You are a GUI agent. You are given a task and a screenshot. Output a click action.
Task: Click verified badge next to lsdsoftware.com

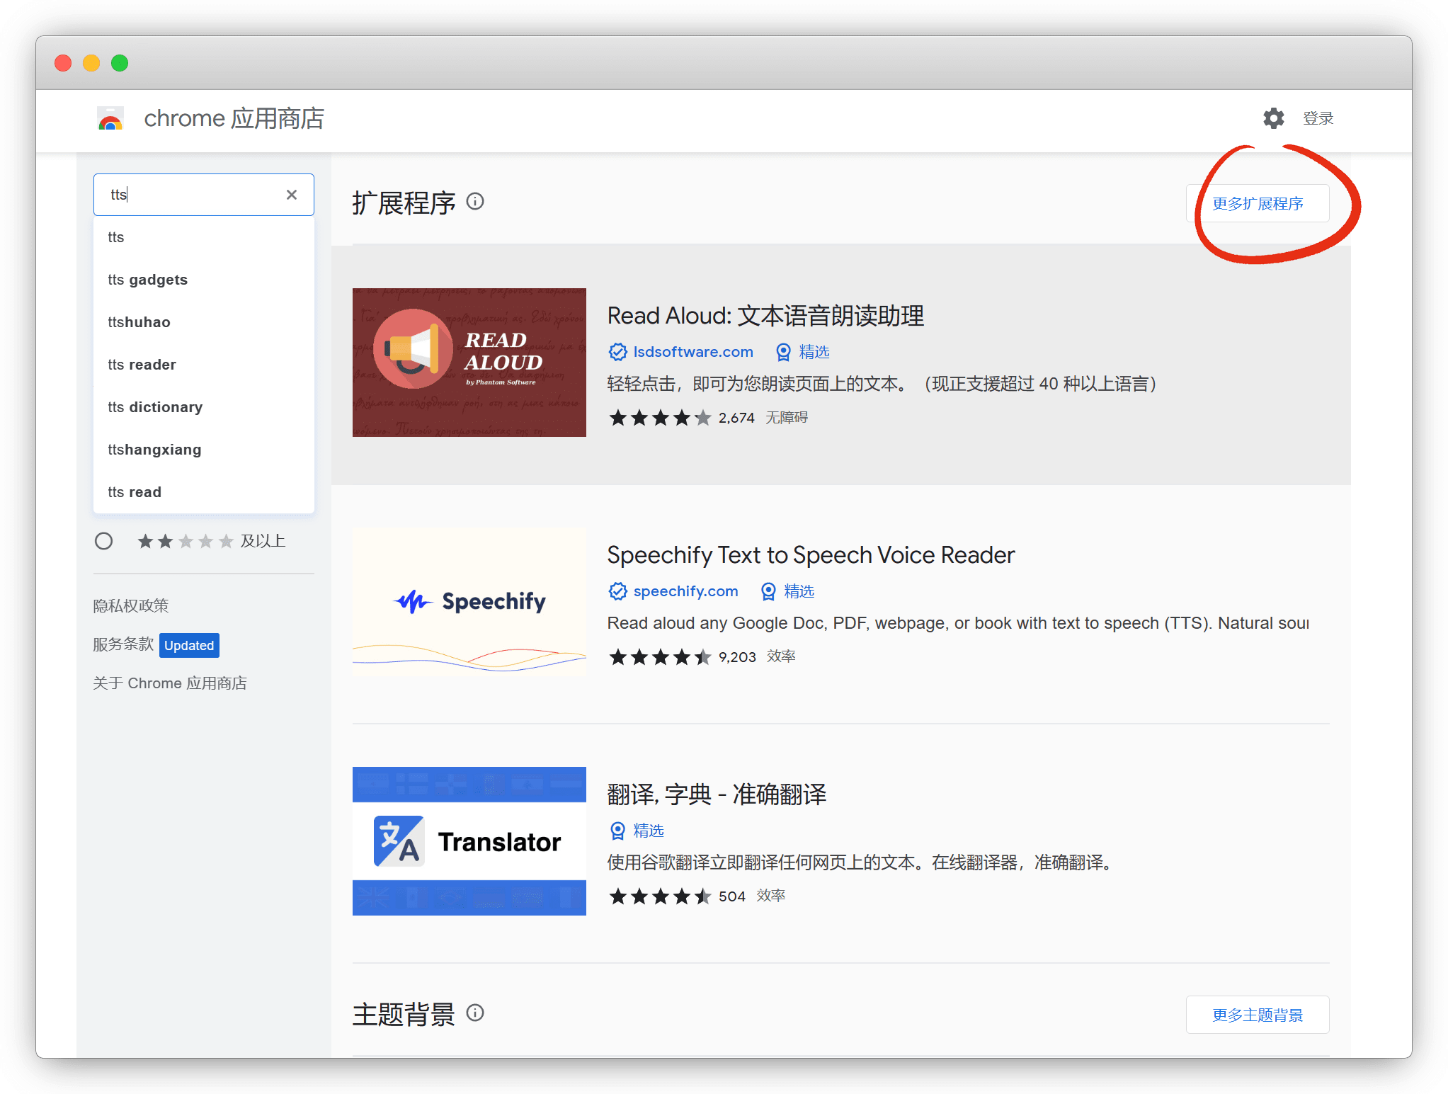[617, 352]
